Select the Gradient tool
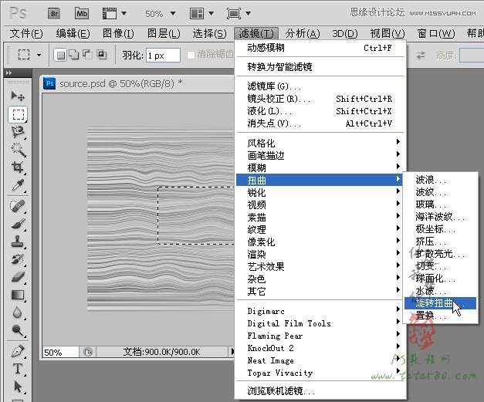Viewport: 484px width, 402px height. coord(18,294)
